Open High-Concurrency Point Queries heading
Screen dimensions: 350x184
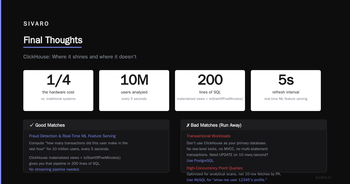pyautogui.click(x=215, y=168)
